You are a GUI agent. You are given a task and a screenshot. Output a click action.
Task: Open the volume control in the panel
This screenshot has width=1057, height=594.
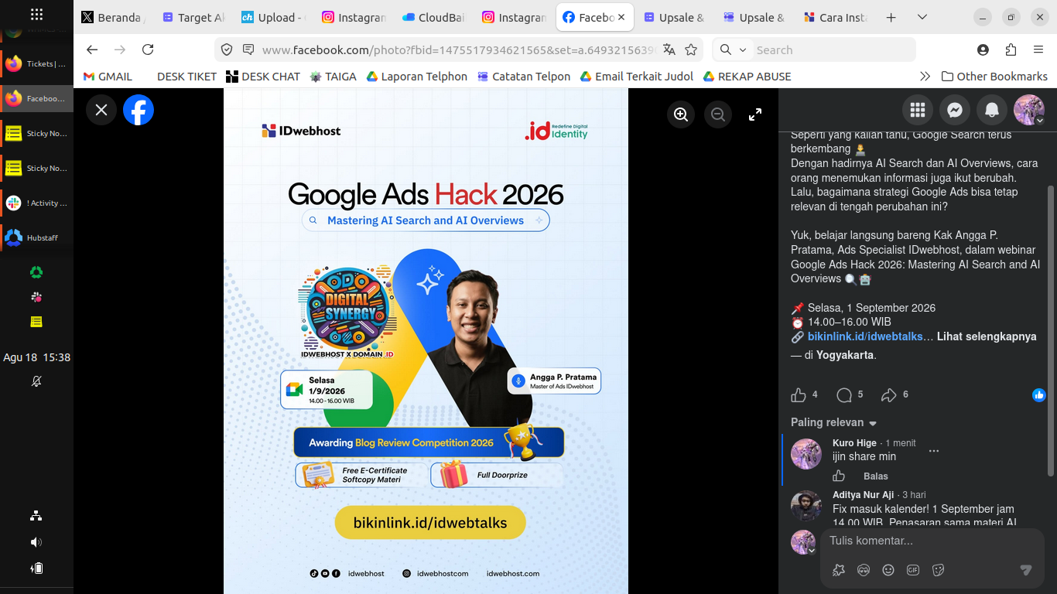(36, 542)
